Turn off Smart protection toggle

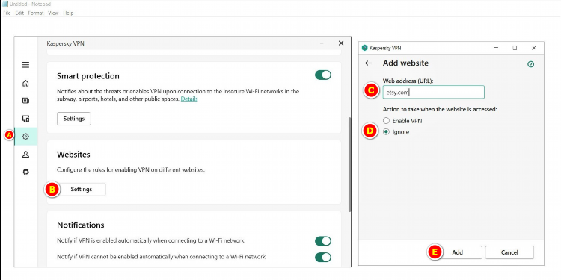[x=322, y=75]
